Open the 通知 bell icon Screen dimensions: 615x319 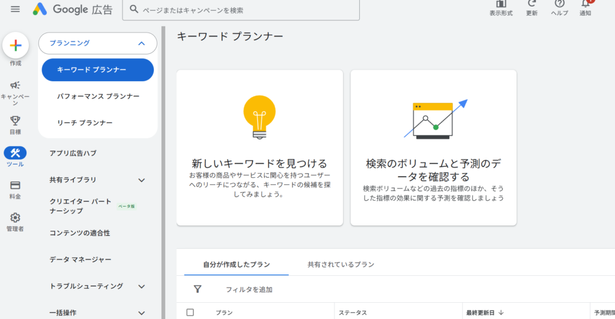click(585, 5)
